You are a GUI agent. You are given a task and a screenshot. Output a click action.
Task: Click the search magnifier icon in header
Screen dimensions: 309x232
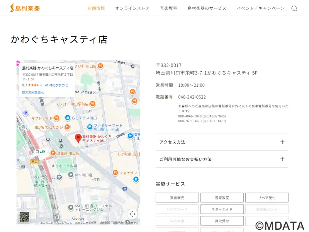[294, 9]
